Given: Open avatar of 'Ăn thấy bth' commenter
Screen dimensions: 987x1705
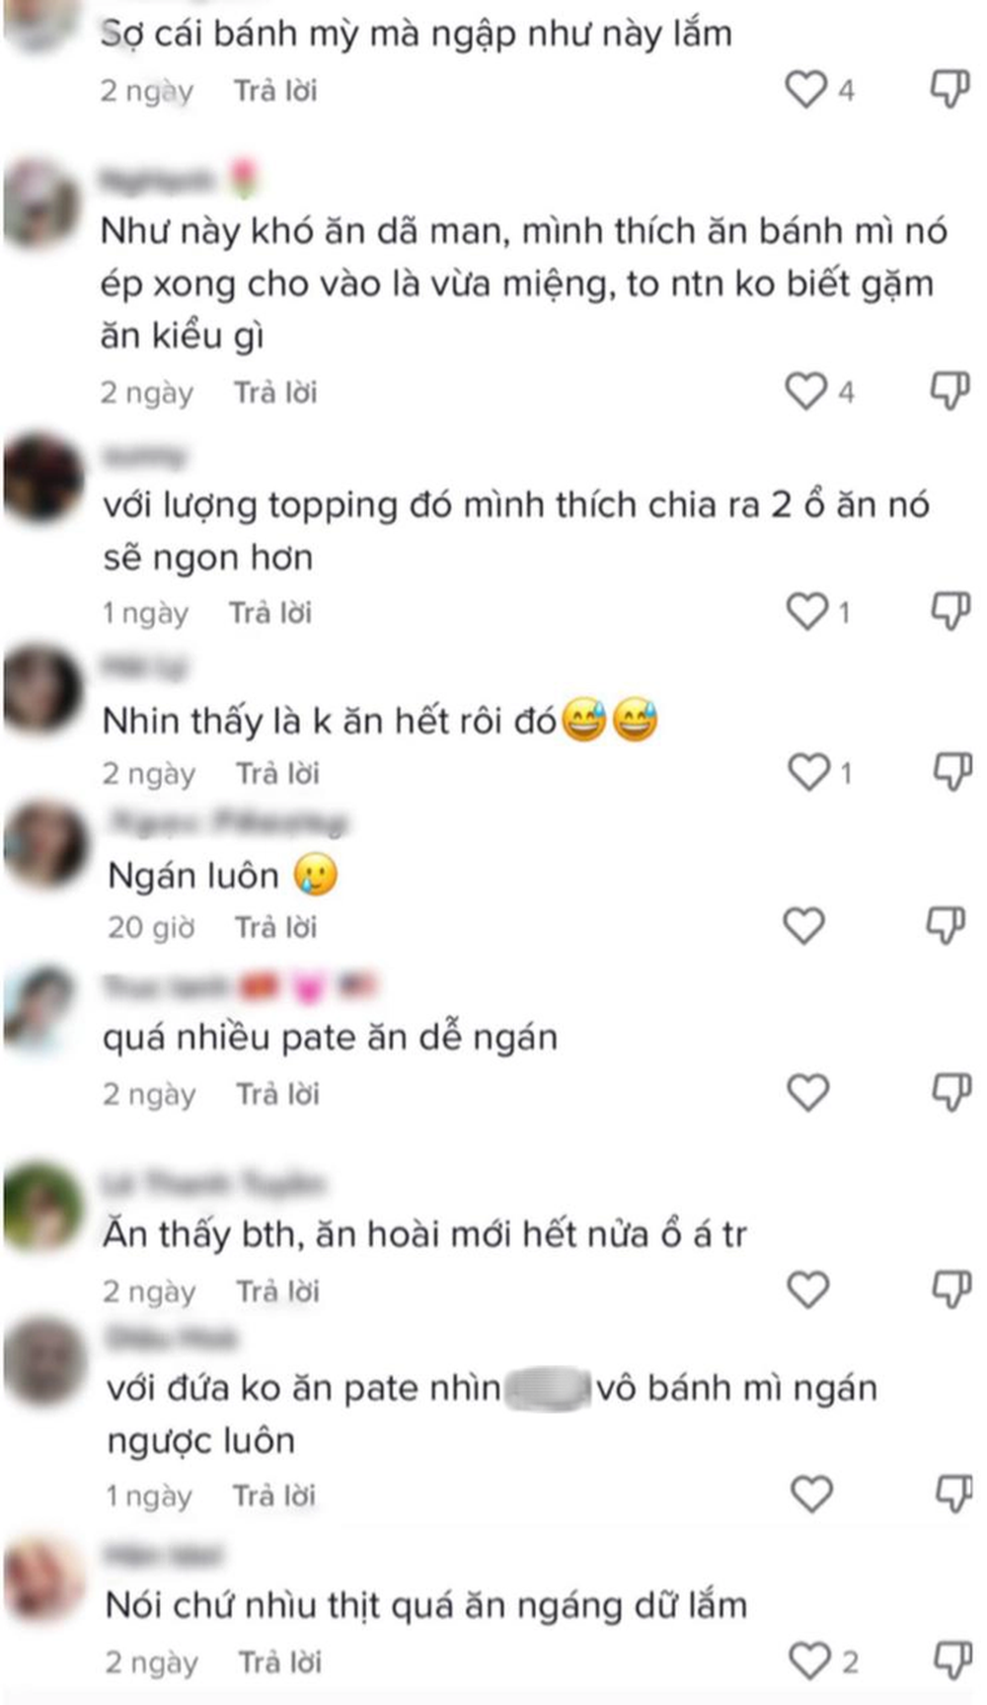Looking at the screenshot, I should coord(41,1204).
